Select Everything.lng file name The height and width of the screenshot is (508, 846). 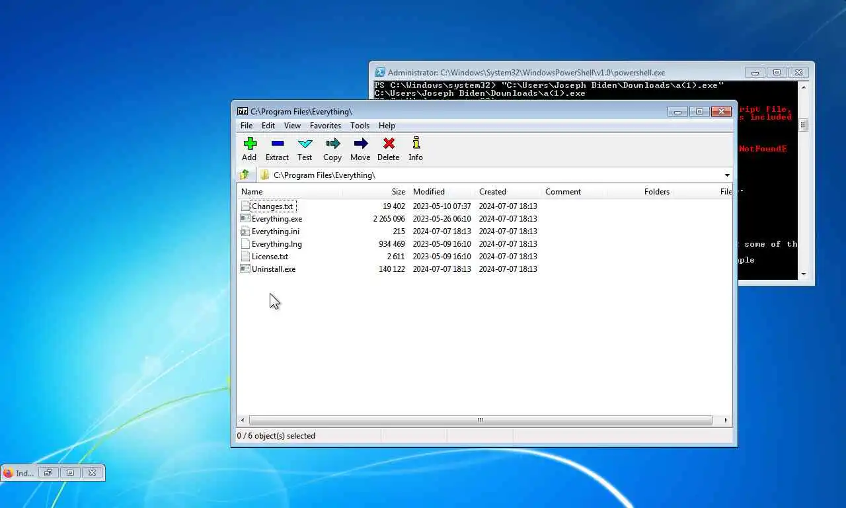[277, 244]
